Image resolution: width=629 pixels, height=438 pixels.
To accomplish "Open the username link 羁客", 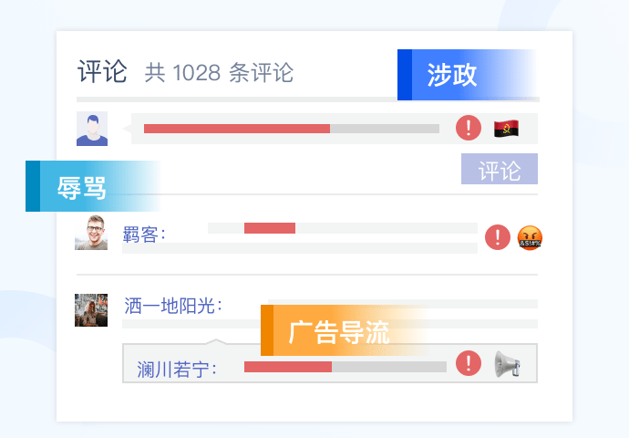I will point(144,235).
